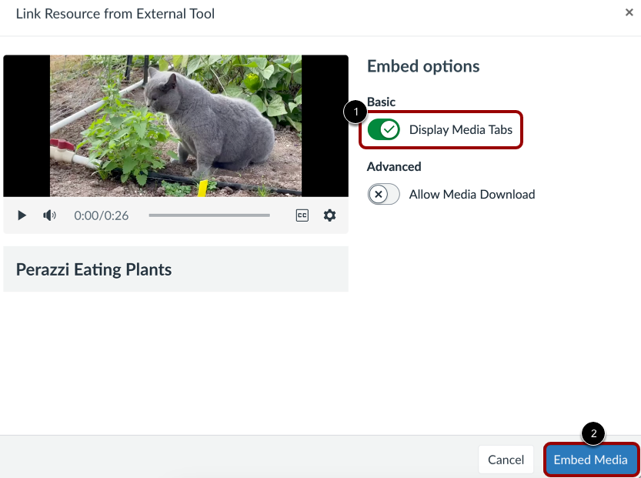The width and height of the screenshot is (641, 478).
Task: Click the play button on the video
Action: coord(22,216)
